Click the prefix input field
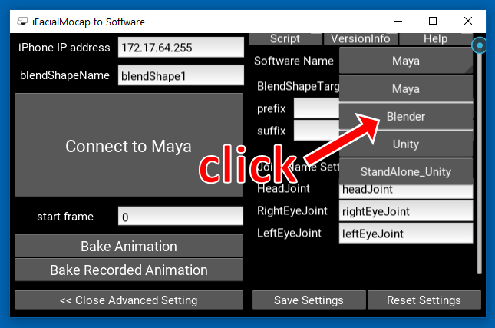 click(316, 108)
